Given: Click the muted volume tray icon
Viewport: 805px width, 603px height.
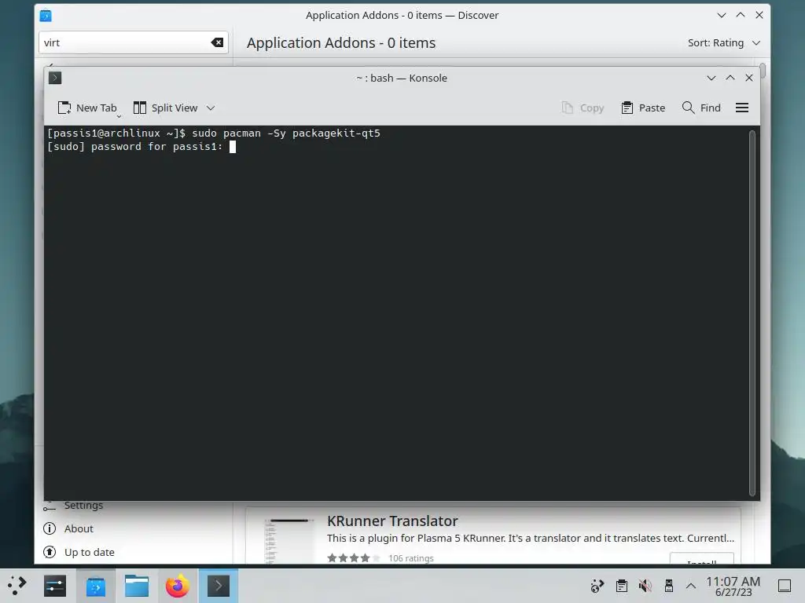Looking at the screenshot, I should [645, 586].
